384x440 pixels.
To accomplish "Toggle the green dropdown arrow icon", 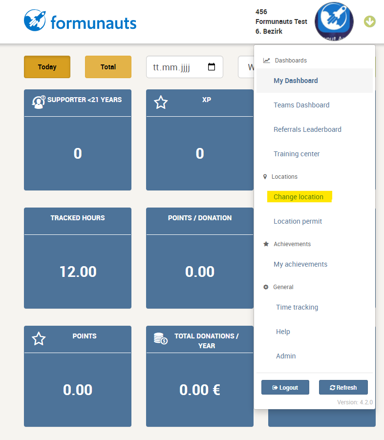I will [370, 21].
